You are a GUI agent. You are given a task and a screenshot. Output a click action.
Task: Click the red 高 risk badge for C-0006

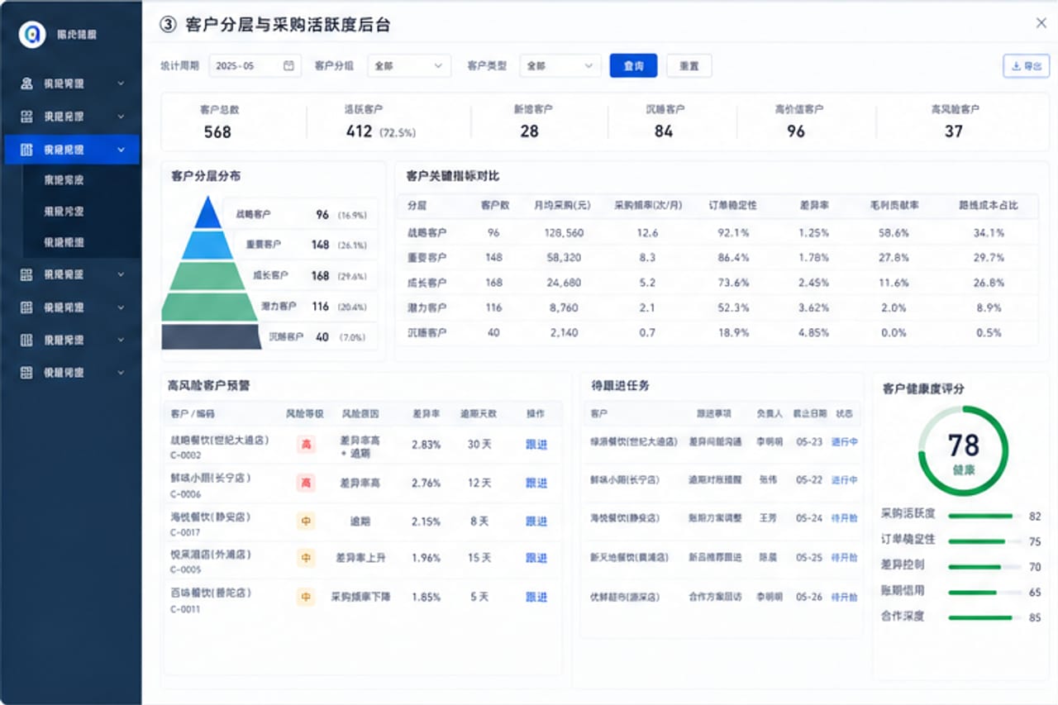coord(306,483)
